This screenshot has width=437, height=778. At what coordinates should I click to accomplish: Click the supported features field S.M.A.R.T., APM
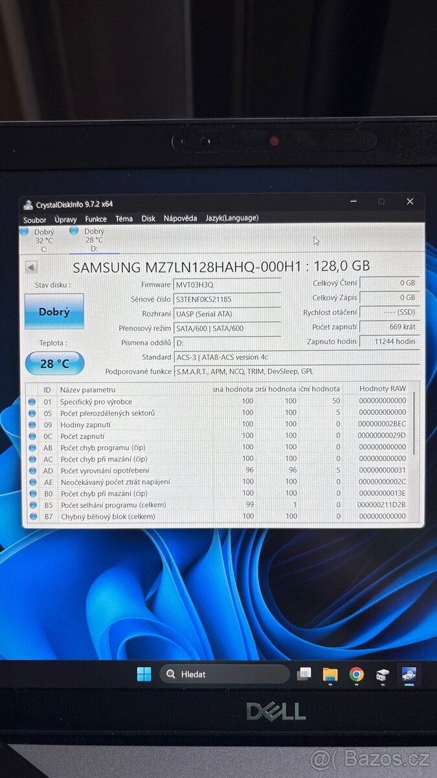[x=297, y=371]
